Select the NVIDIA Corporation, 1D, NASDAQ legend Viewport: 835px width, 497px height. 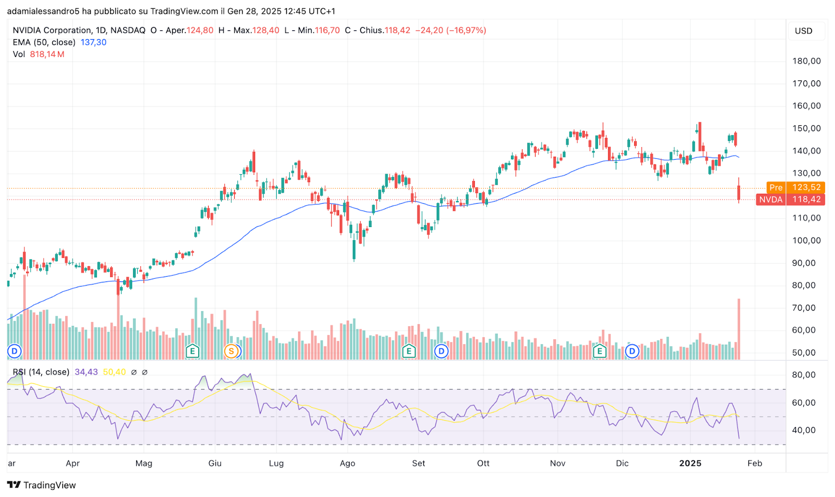click(79, 30)
